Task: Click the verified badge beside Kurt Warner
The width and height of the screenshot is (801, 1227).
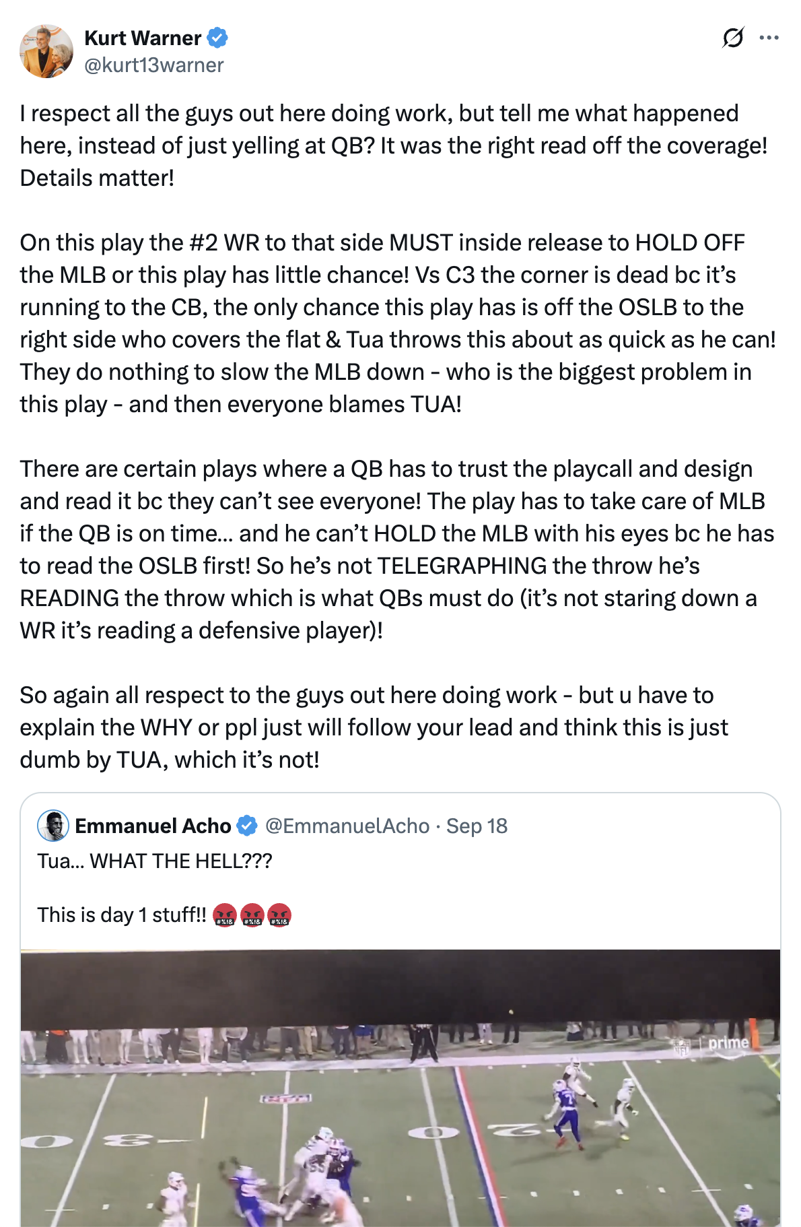Action: [x=217, y=38]
